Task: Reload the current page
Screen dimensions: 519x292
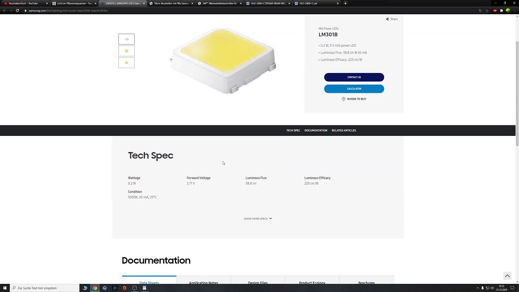Action: tap(17, 11)
